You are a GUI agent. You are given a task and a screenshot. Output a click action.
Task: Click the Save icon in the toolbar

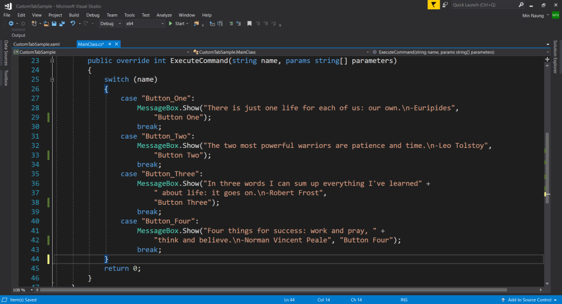(x=54, y=24)
